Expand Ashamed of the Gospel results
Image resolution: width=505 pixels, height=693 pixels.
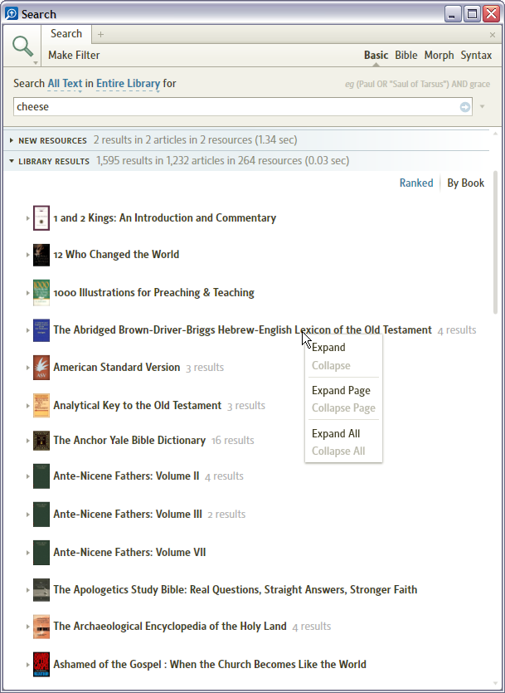(28, 664)
